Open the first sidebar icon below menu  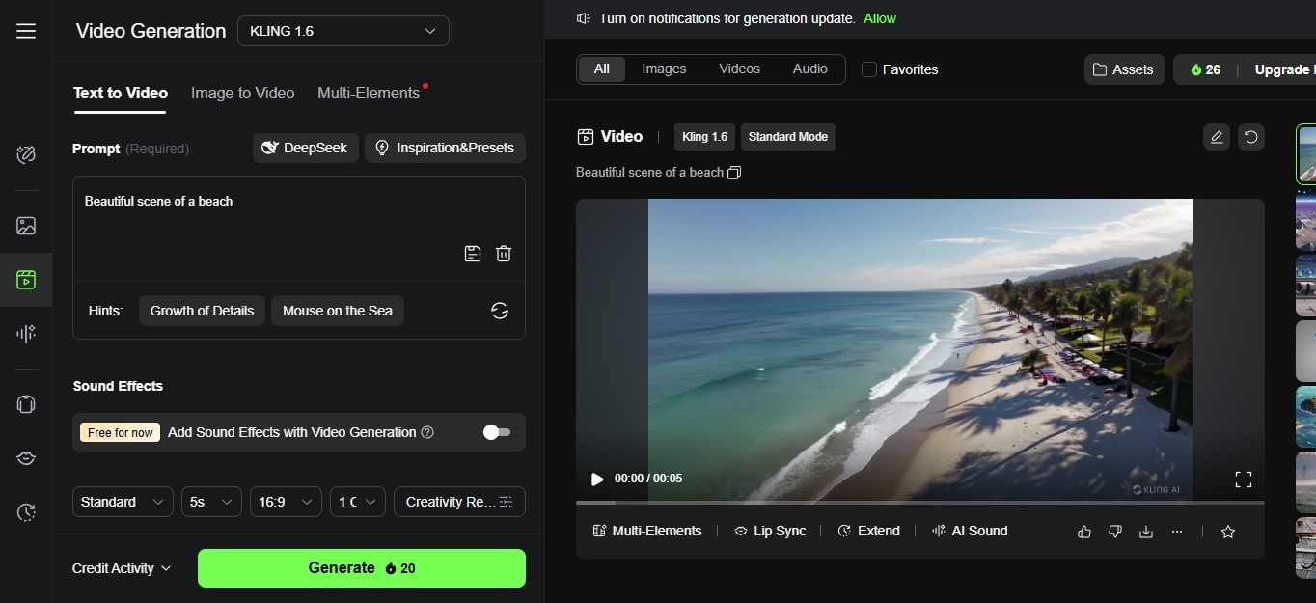tap(26, 154)
